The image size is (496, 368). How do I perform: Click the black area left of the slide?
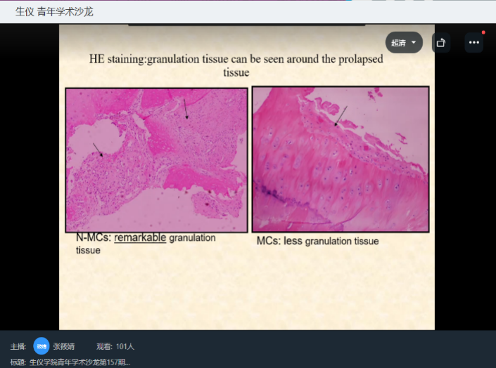point(28,176)
